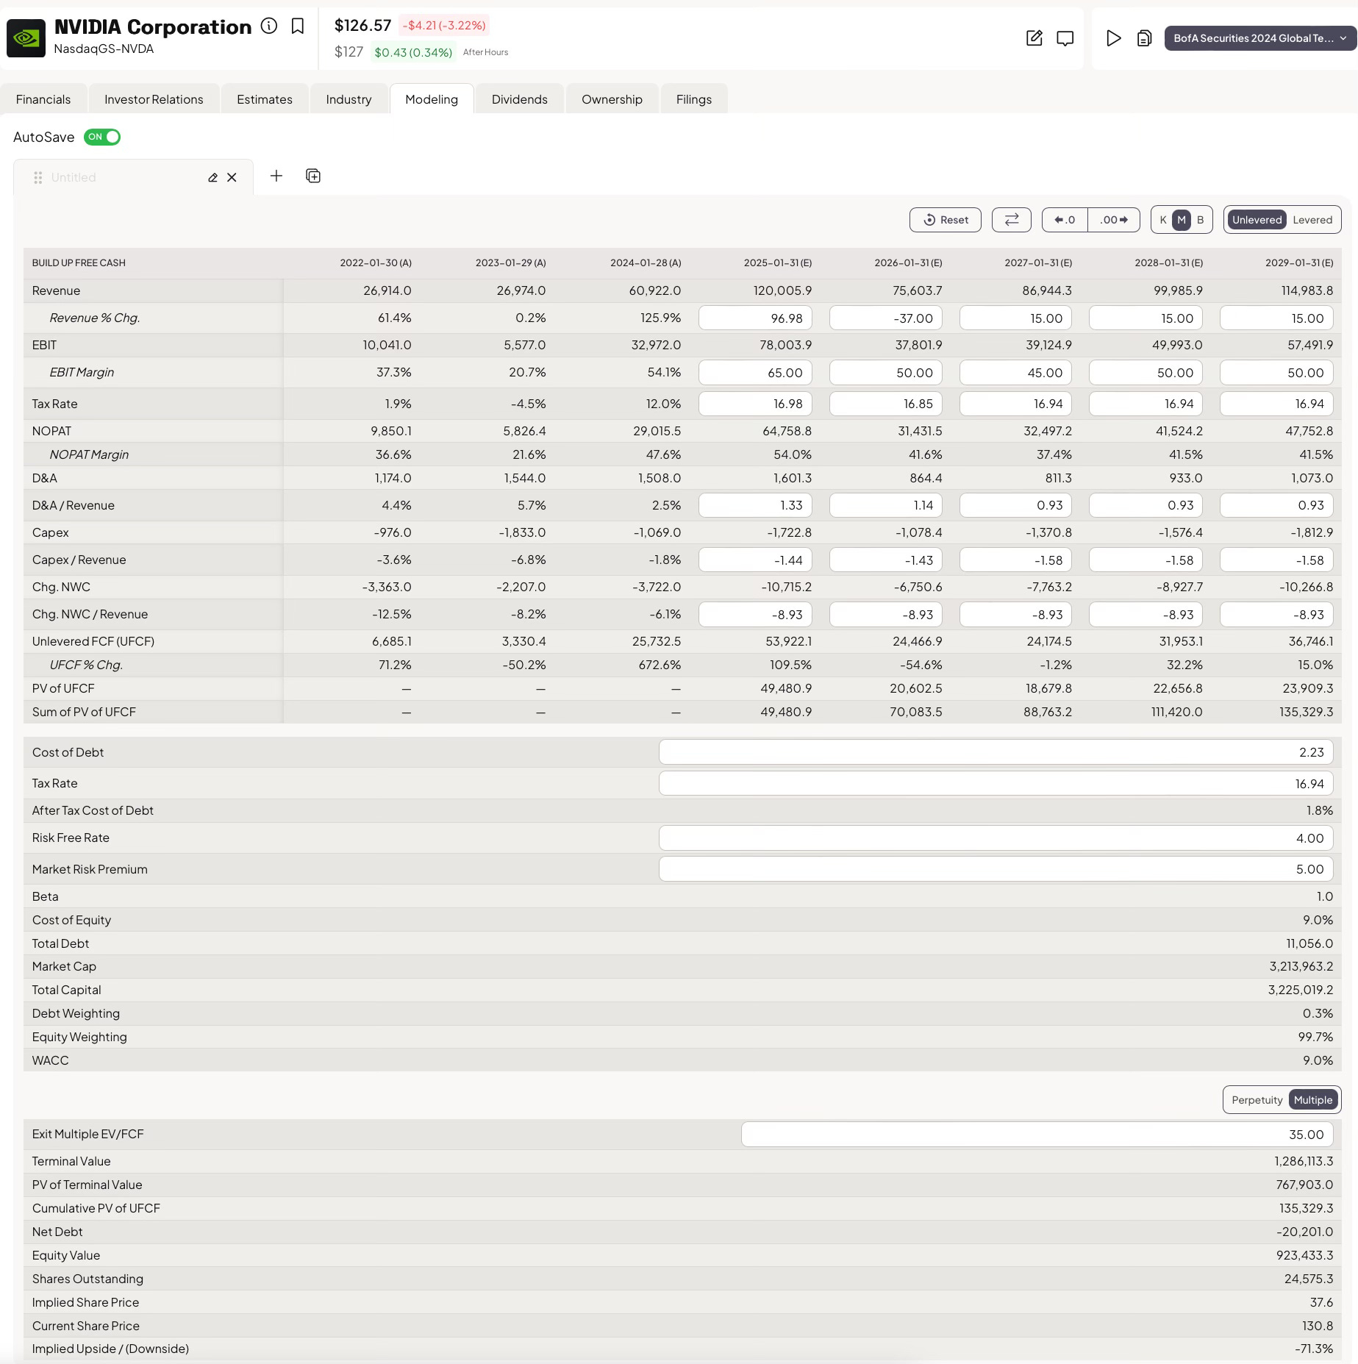Click the After Hours price change $0.43
The width and height of the screenshot is (1358, 1364).
click(413, 52)
